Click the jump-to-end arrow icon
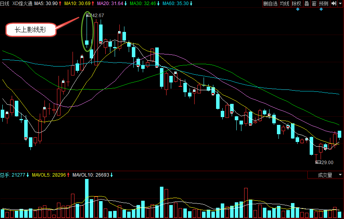This screenshot has height=219, width=344. (334, 4)
